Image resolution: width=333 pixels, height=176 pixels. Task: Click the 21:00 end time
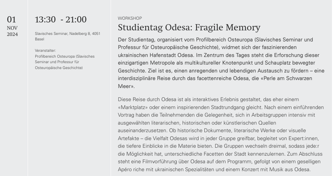tap(76, 20)
